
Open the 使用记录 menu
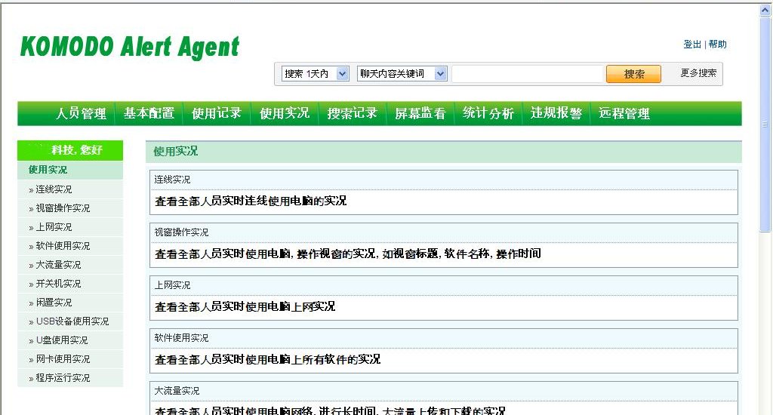tap(217, 113)
